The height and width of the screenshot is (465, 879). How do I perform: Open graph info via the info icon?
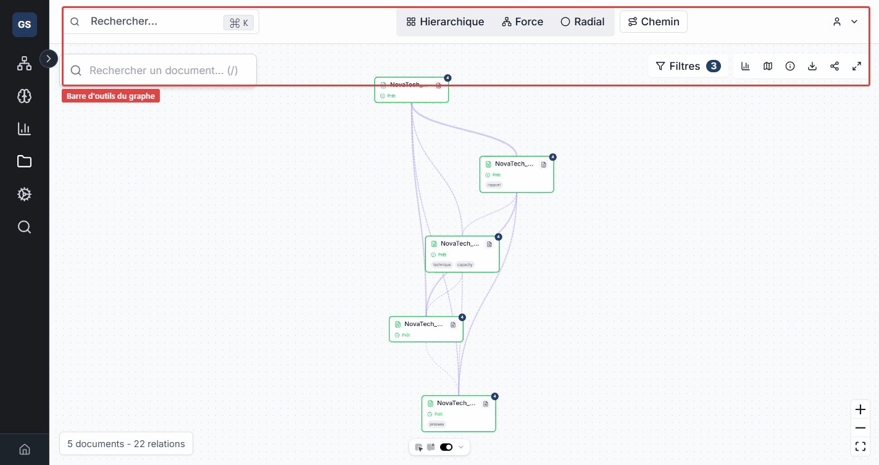pyautogui.click(x=790, y=66)
